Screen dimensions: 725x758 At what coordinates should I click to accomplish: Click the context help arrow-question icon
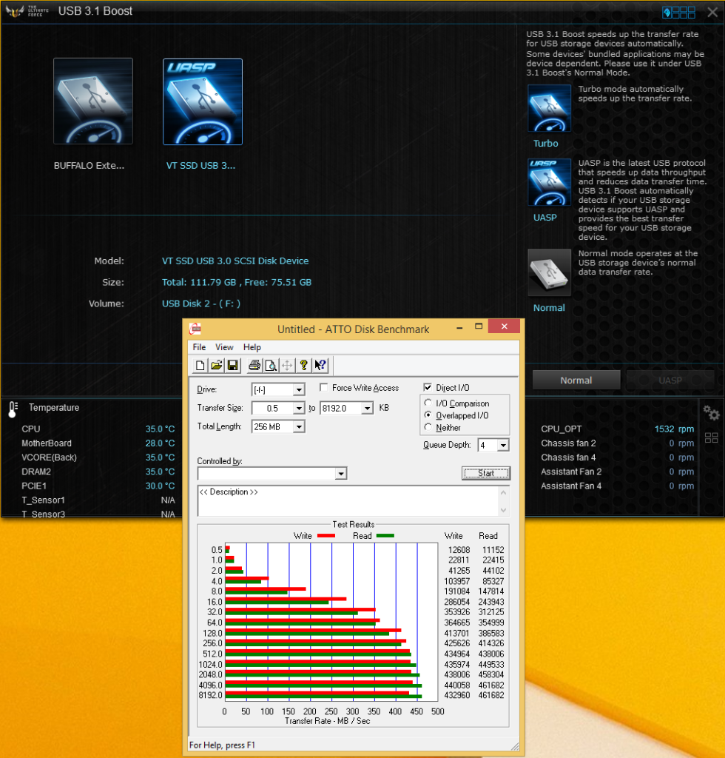click(320, 366)
